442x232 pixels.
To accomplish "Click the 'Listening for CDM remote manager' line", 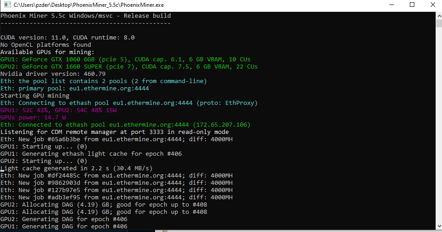I will tap(114, 132).
